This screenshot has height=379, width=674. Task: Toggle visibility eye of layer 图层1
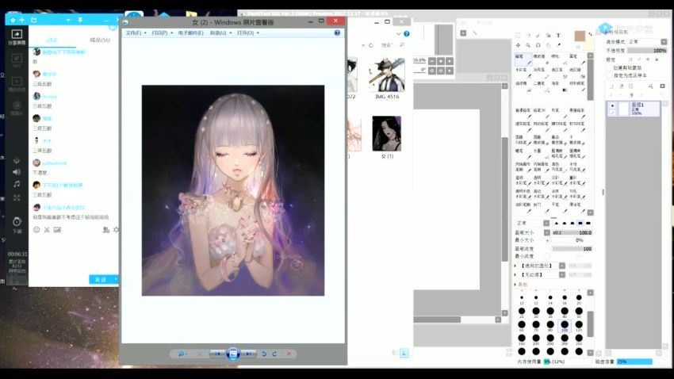pyautogui.click(x=612, y=105)
